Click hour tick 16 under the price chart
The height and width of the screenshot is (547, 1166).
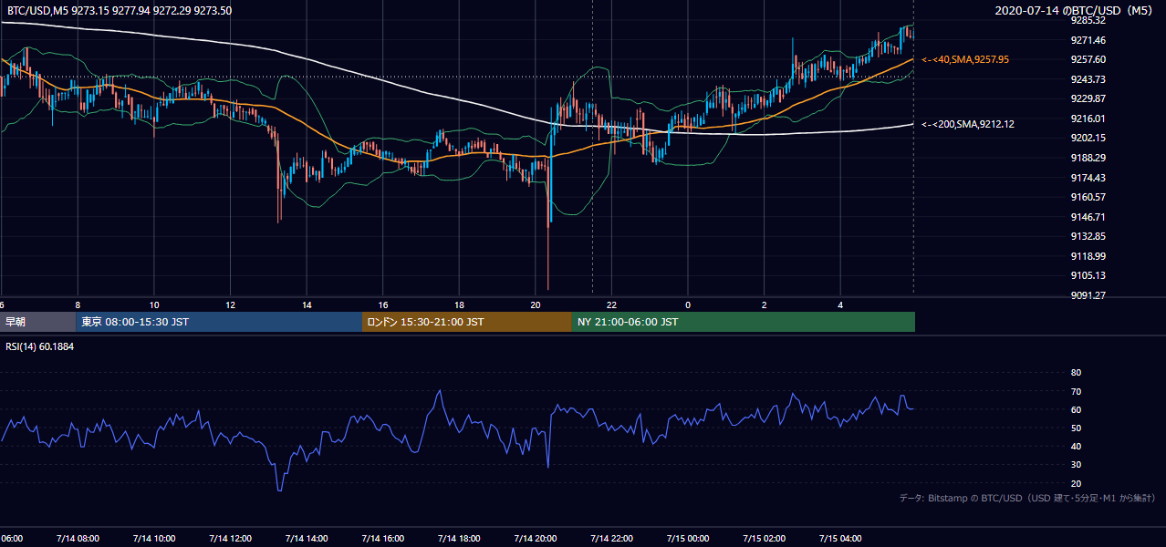[x=383, y=305]
